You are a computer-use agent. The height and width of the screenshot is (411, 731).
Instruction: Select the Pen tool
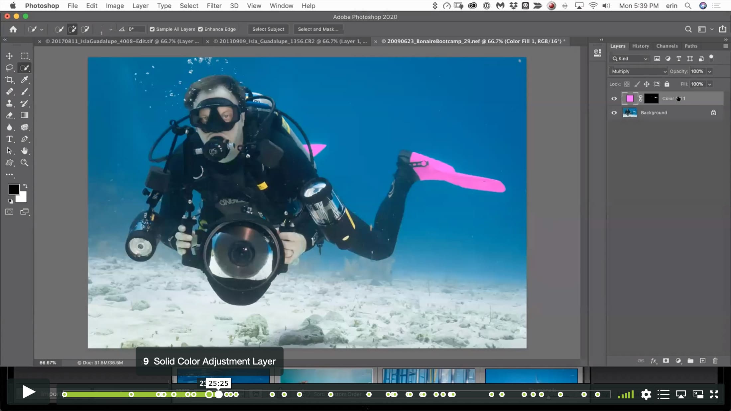25,139
